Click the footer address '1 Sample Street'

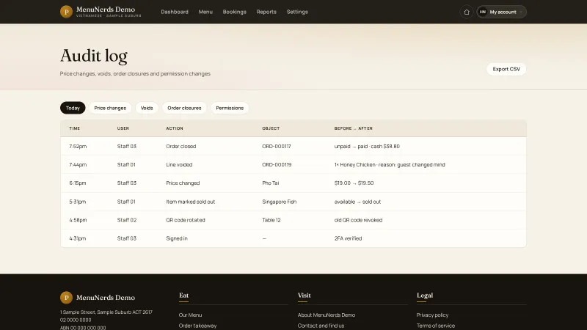pyautogui.click(x=106, y=312)
